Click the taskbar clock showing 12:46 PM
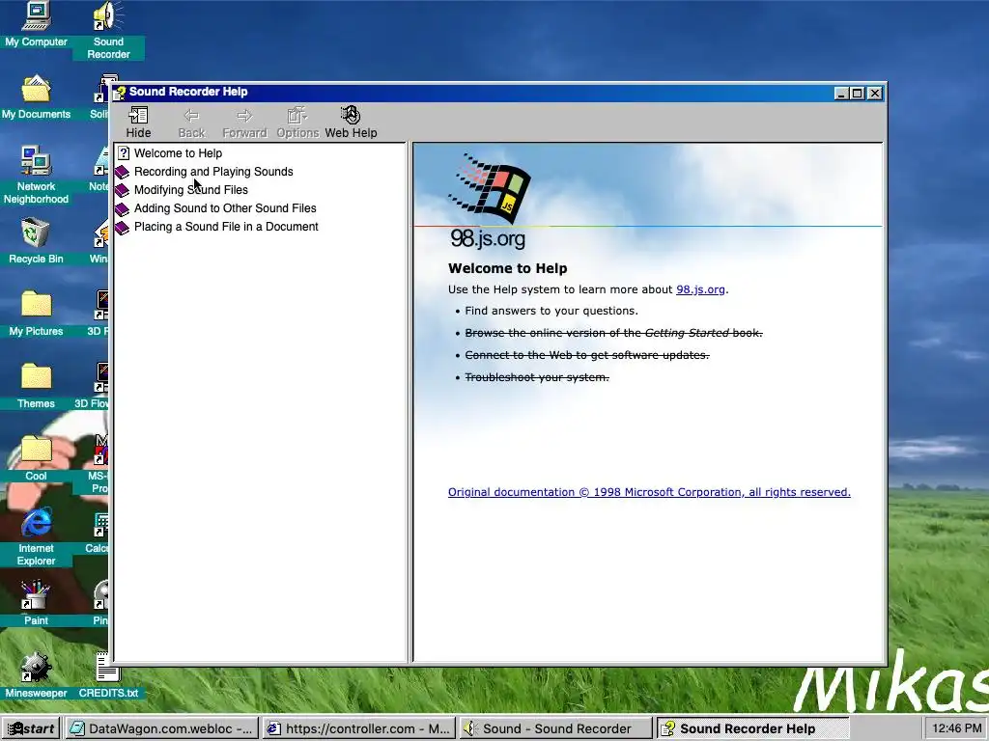This screenshot has width=989, height=741. click(957, 728)
